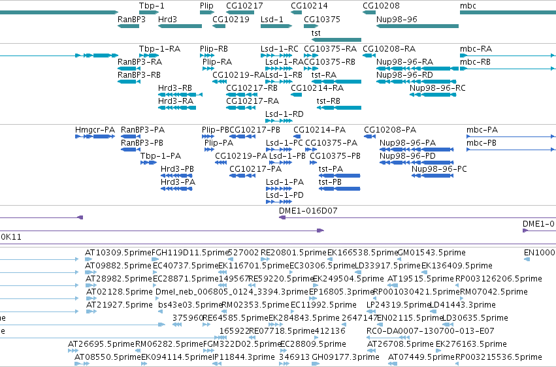Click the RanBP3 gene label
Viewport: 556px width, 367px height.
tap(131, 19)
